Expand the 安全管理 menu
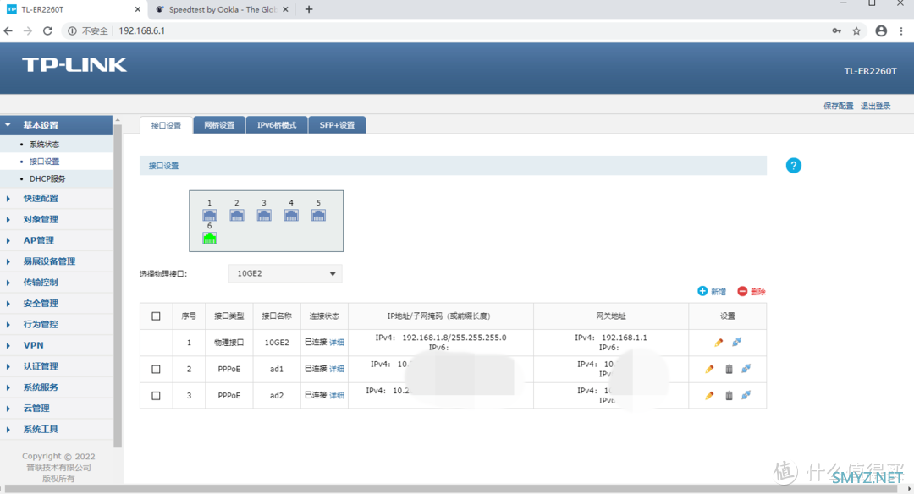This screenshot has height=494, width=914. pos(56,304)
